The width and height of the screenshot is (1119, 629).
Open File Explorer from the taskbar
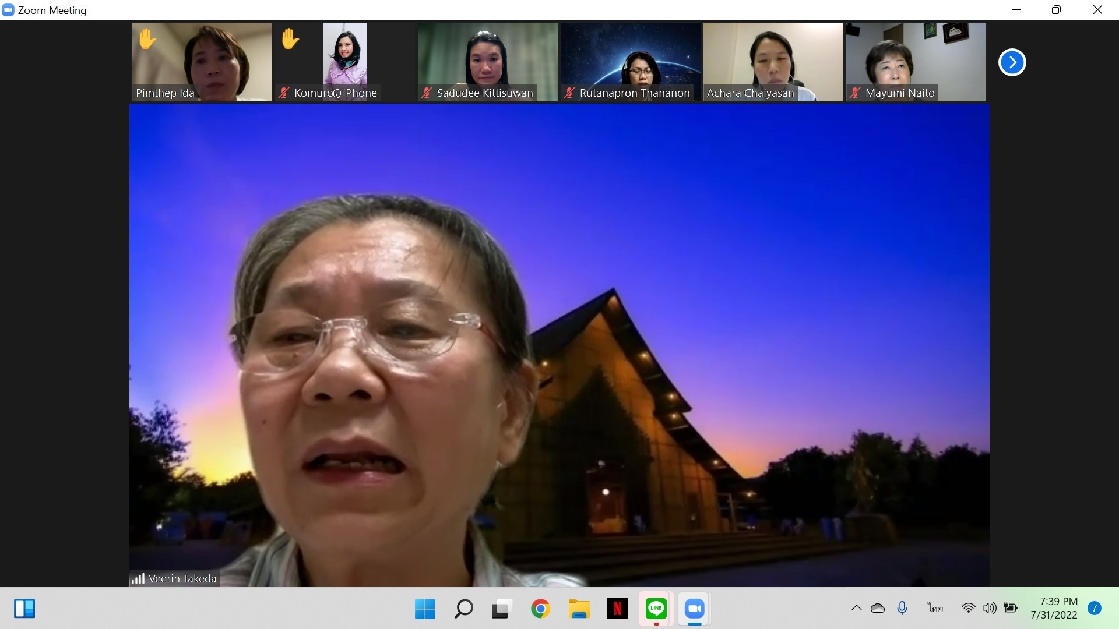click(579, 609)
